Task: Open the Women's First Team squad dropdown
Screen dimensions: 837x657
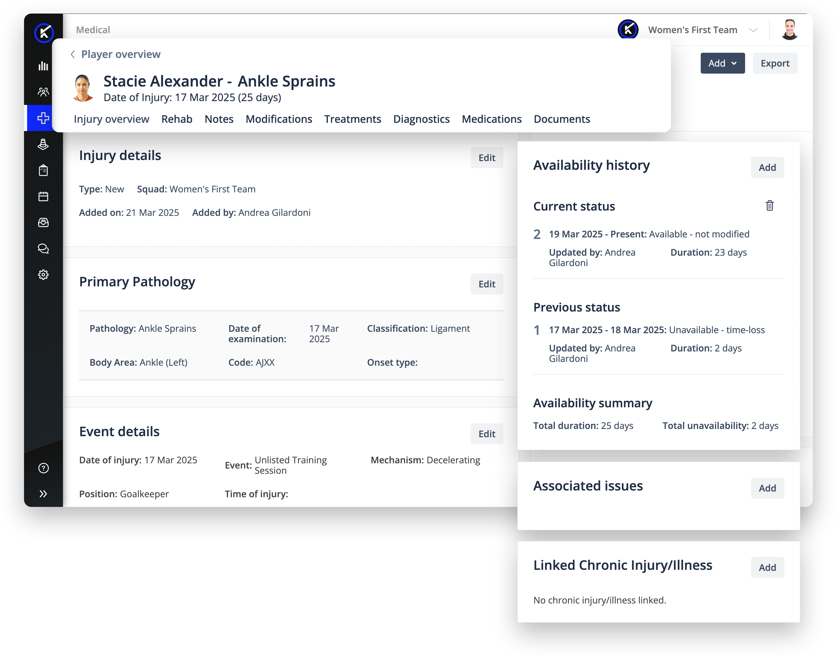Action: (753, 30)
